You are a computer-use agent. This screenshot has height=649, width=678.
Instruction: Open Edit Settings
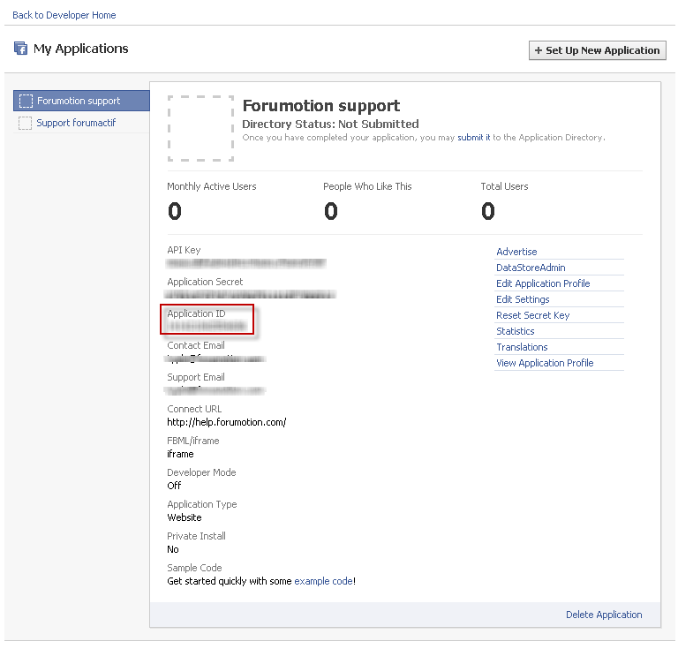pyautogui.click(x=523, y=299)
